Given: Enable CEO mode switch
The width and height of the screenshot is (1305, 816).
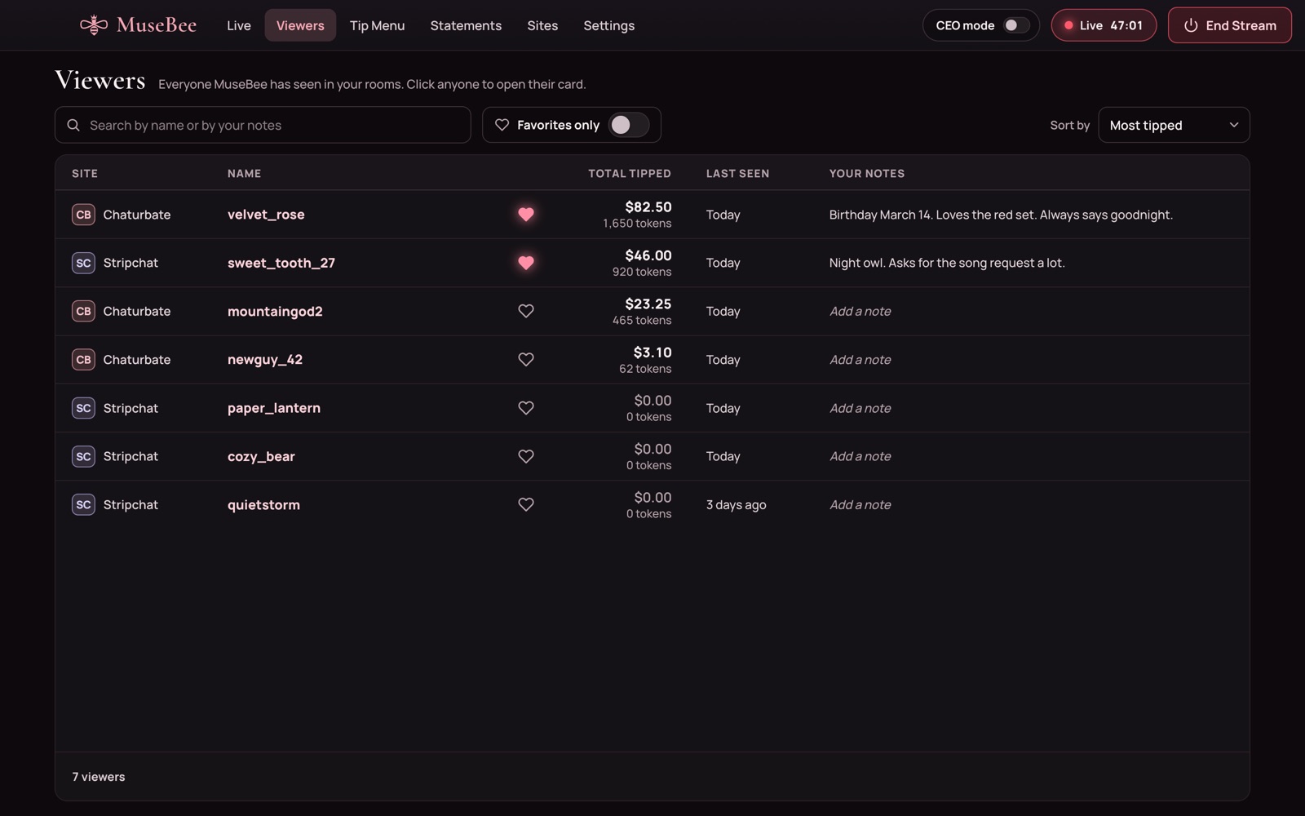Looking at the screenshot, I should click(1015, 25).
